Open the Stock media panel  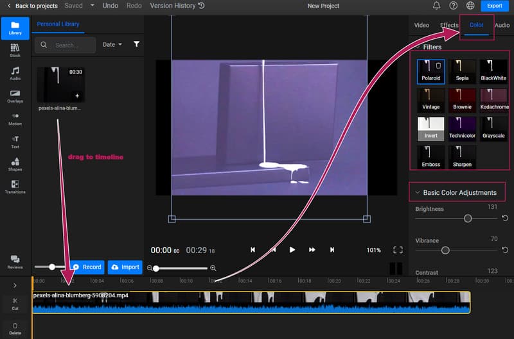(x=15, y=51)
